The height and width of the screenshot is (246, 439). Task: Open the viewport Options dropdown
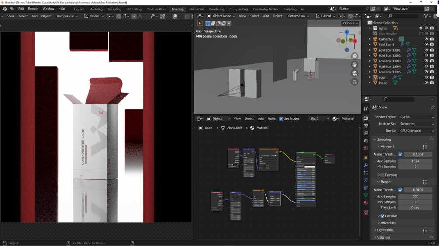350,24
